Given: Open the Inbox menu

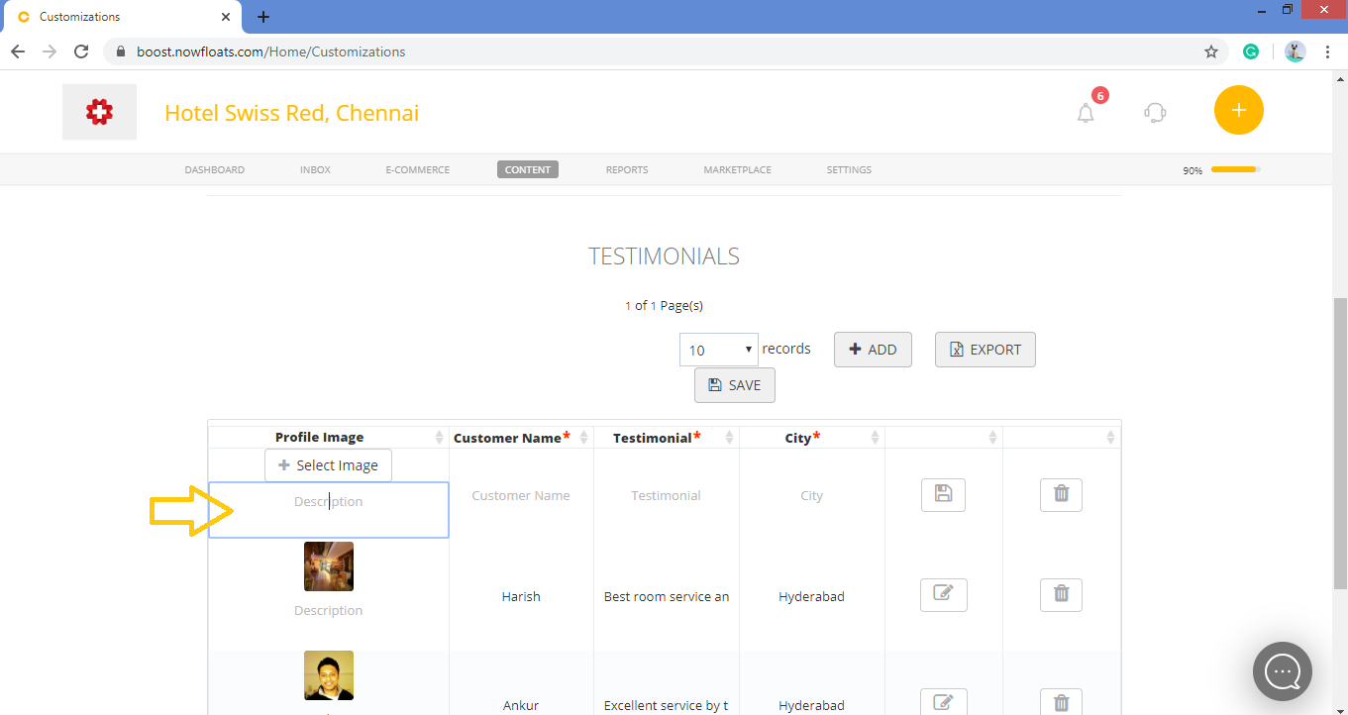Looking at the screenshot, I should point(315,169).
